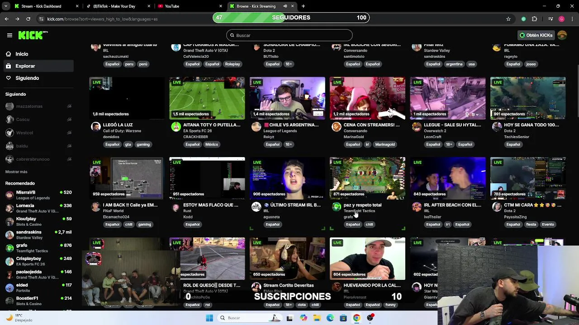Open recommended channel sandraskins
This screenshot has height=325, width=579.
click(x=38, y=235)
